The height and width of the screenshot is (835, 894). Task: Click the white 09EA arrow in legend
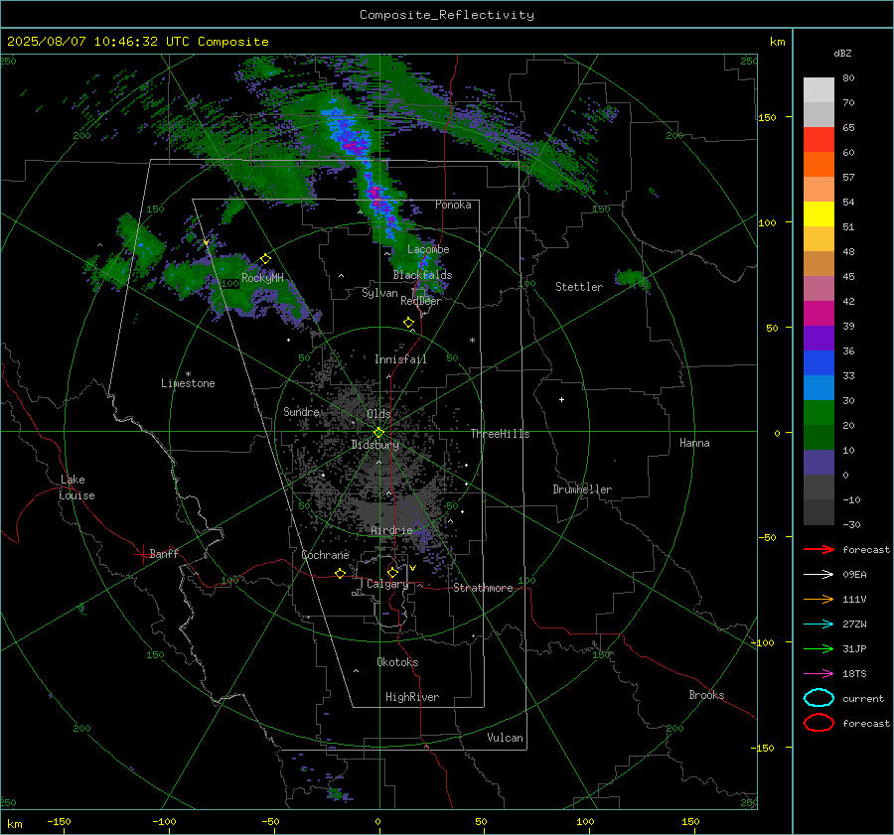click(x=819, y=575)
